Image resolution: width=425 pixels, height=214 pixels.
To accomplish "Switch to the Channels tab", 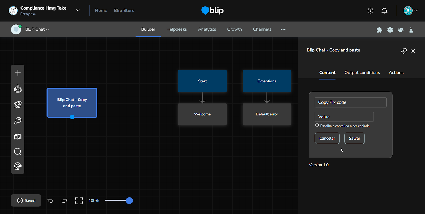I will pos(262,29).
